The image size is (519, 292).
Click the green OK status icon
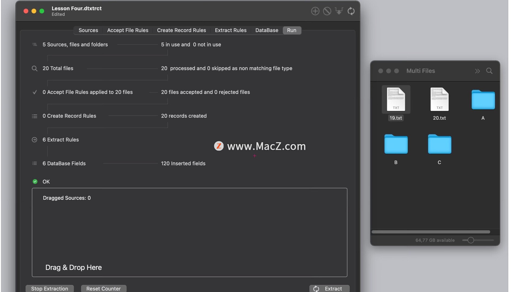35,181
